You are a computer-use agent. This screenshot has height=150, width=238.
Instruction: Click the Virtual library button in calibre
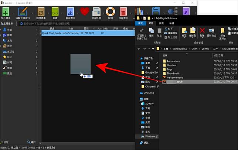(x=7, y=24)
